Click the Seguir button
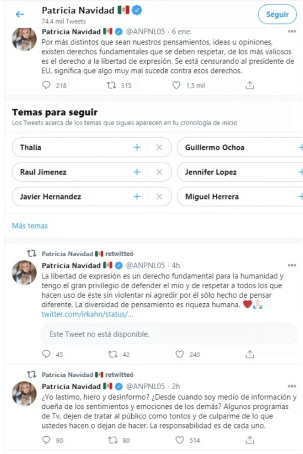The image size is (303, 454). (x=277, y=14)
